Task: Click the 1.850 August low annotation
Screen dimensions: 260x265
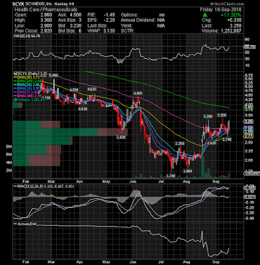Action: pos(188,171)
